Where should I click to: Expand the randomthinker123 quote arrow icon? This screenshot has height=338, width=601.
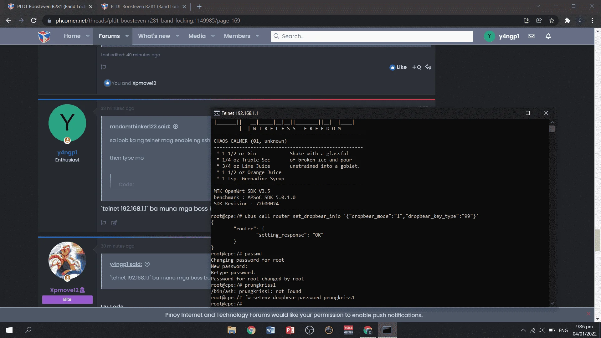click(176, 126)
